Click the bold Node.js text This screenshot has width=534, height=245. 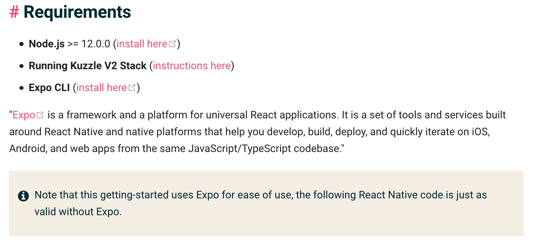coord(47,44)
